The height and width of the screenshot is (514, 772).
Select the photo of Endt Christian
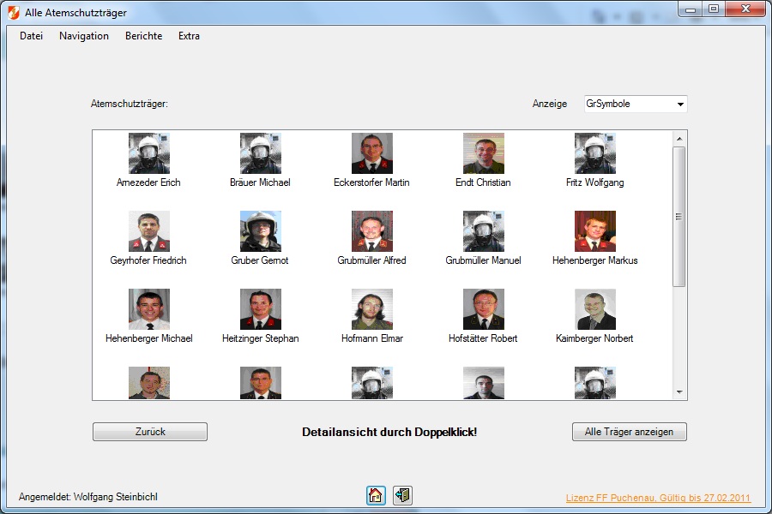point(484,153)
